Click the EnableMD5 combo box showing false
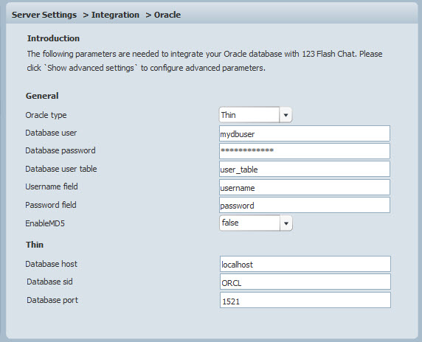This screenshot has height=342, width=422. click(x=256, y=223)
